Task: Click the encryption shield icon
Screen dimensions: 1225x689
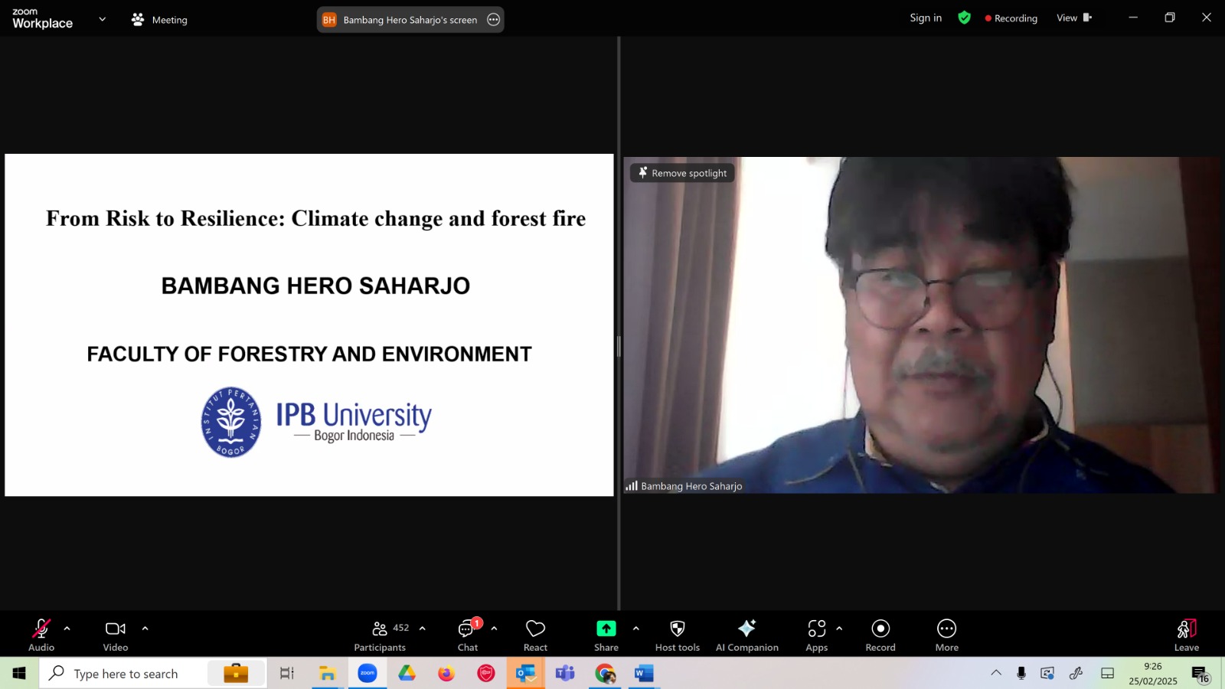Action: click(965, 18)
